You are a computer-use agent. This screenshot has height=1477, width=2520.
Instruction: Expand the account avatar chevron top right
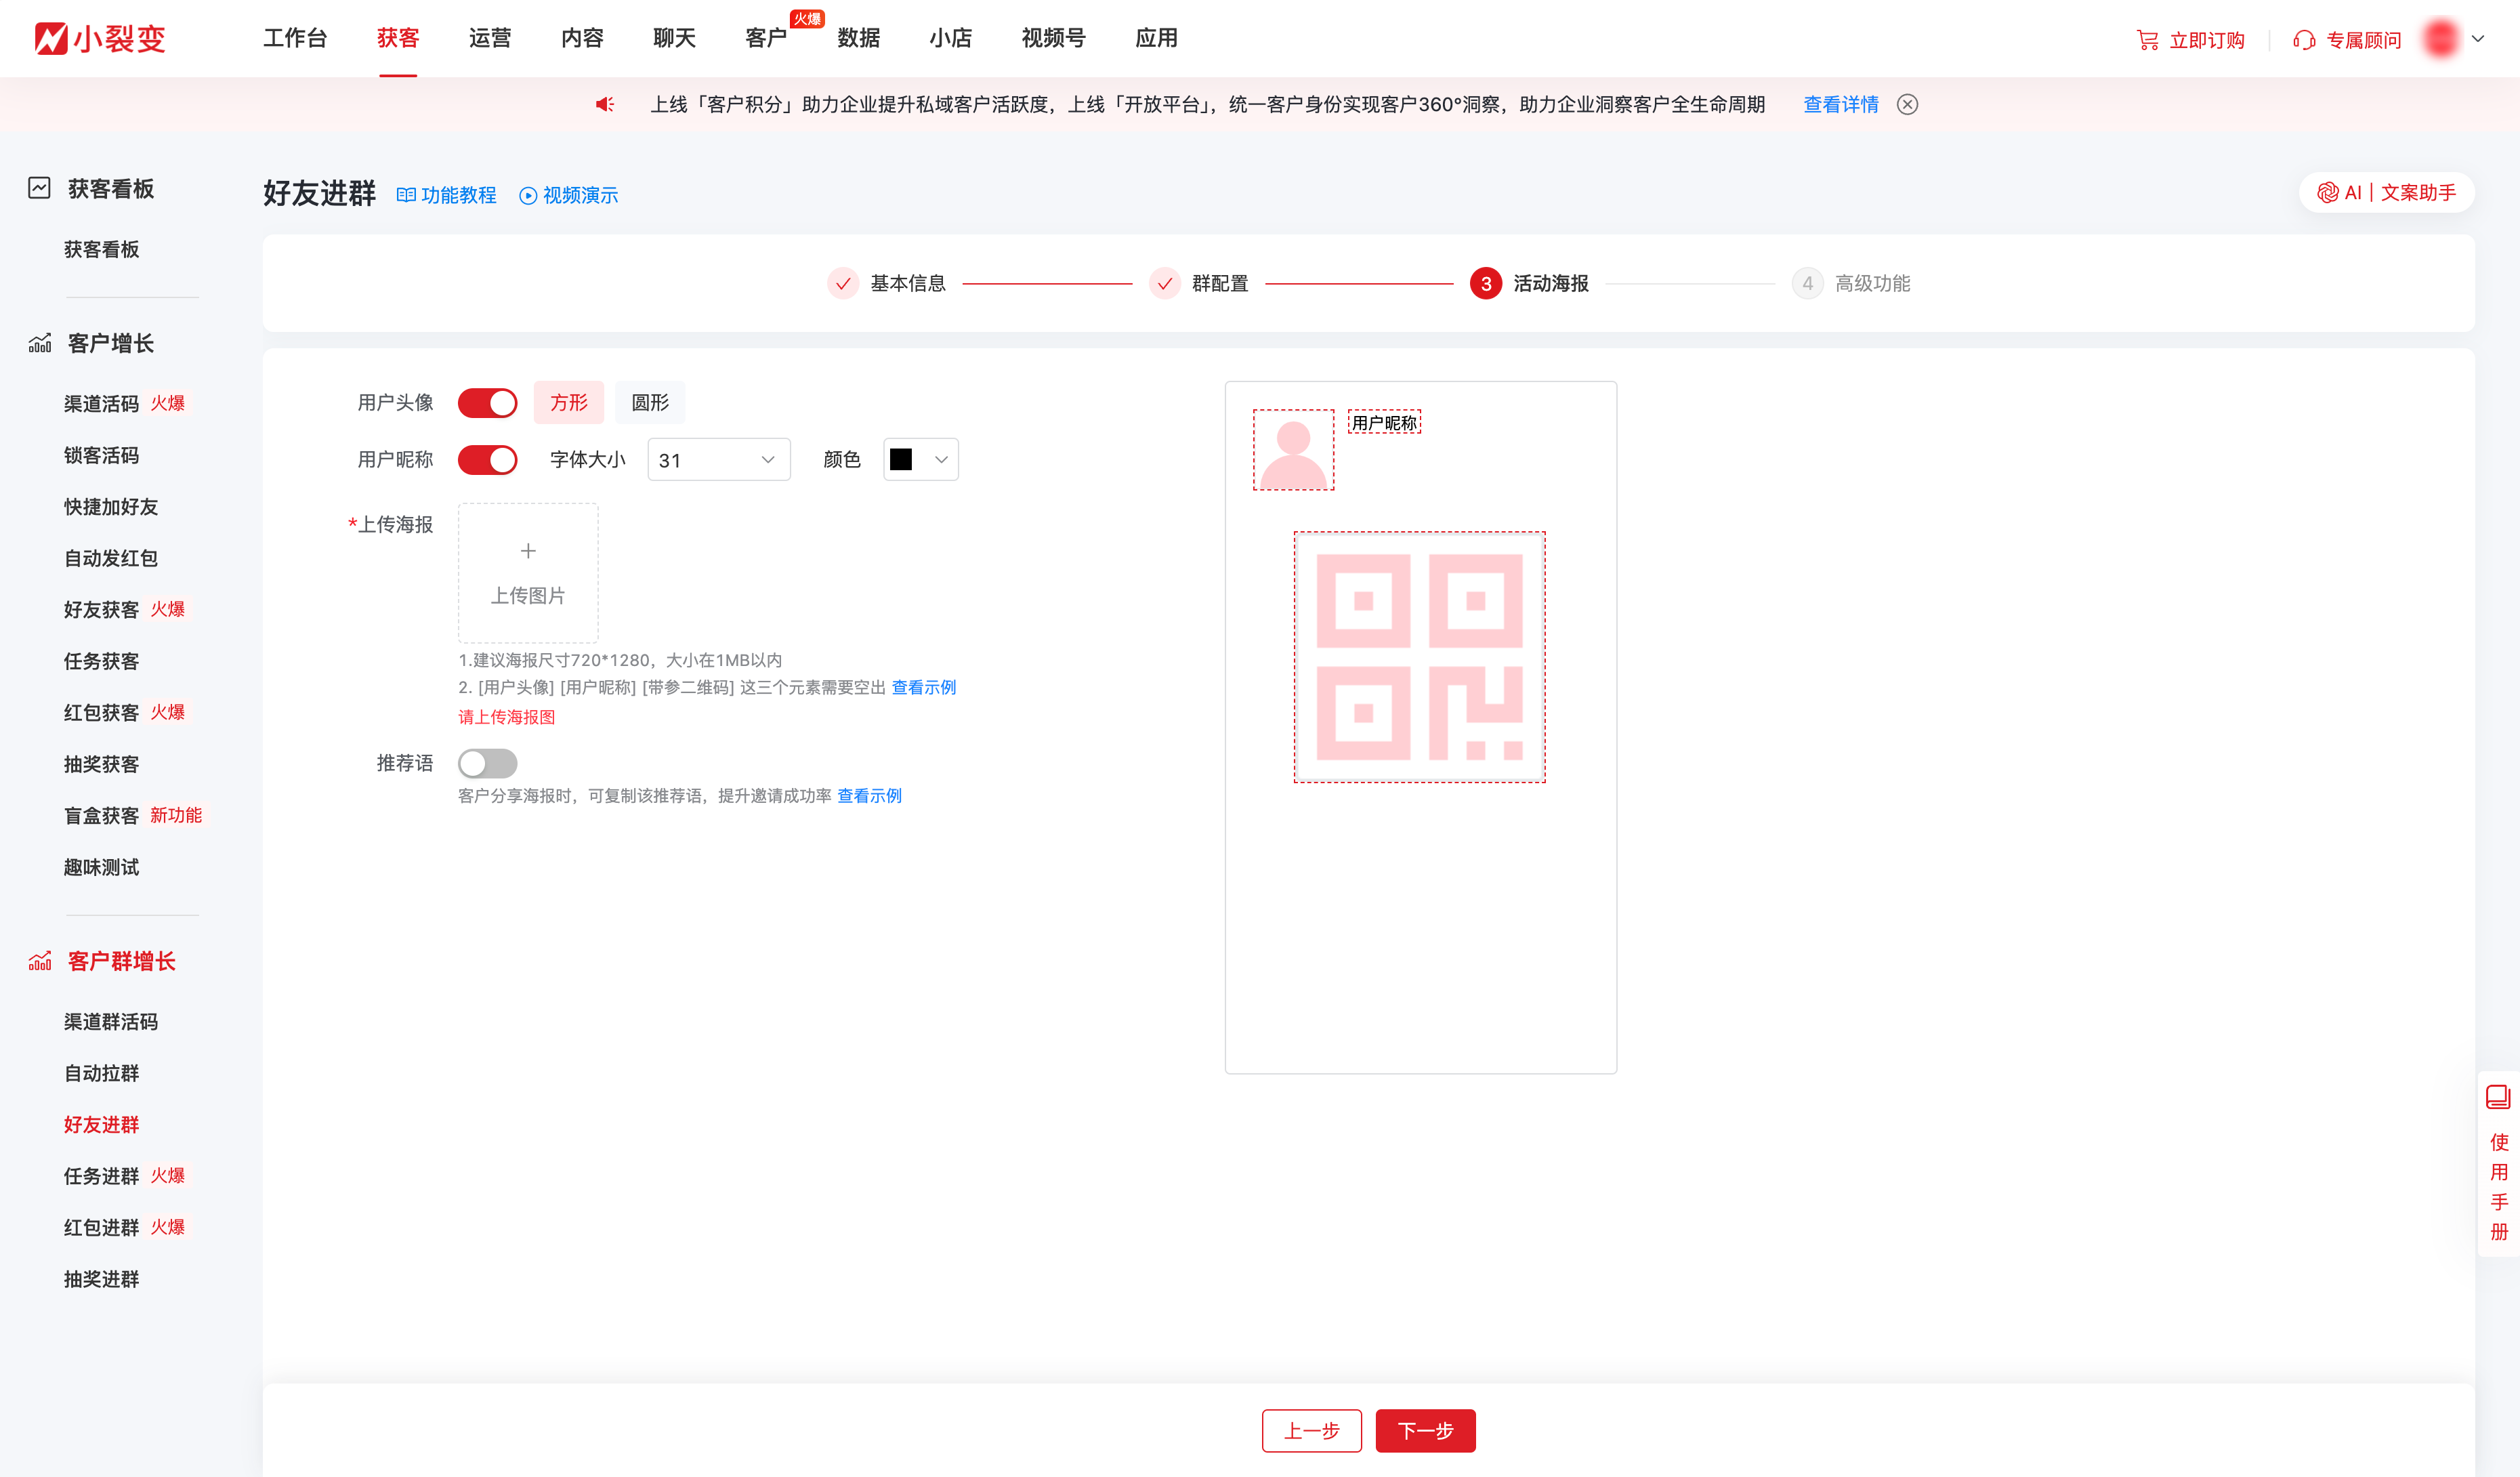click(x=2478, y=40)
